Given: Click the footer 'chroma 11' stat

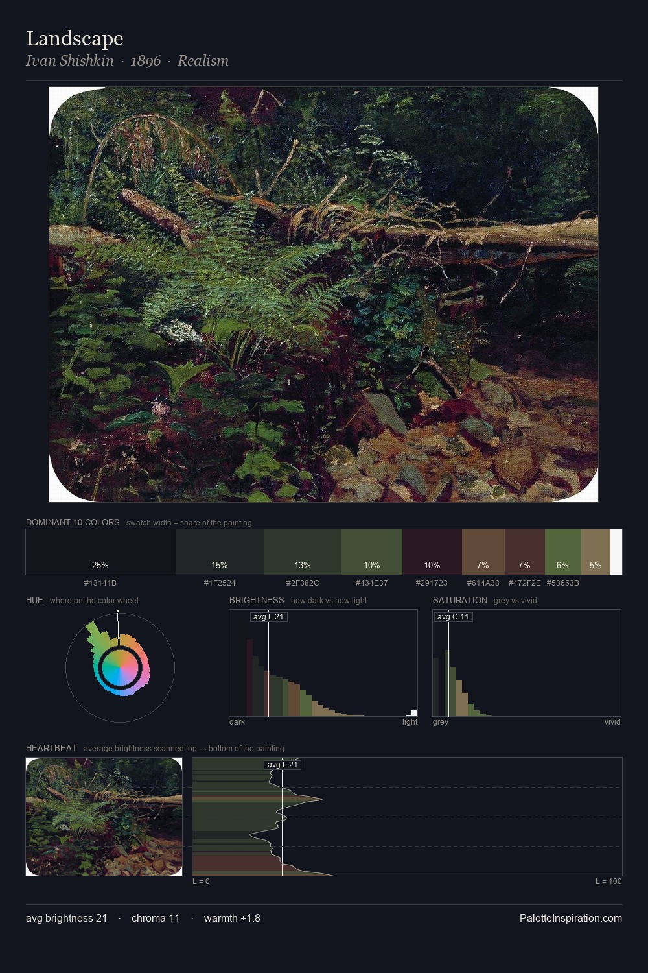Looking at the screenshot, I should tap(156, 918).
